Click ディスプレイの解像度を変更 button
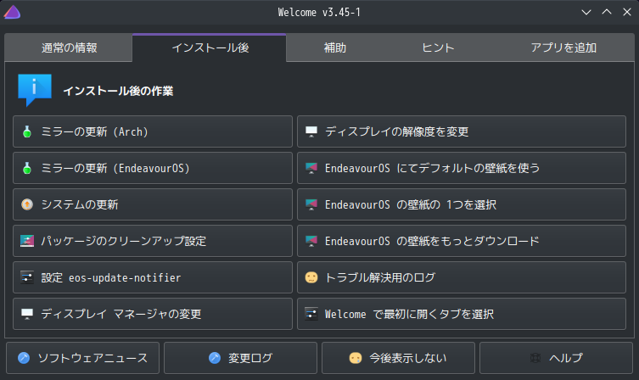This screenshot has height=380, width=639. [462, 131]
